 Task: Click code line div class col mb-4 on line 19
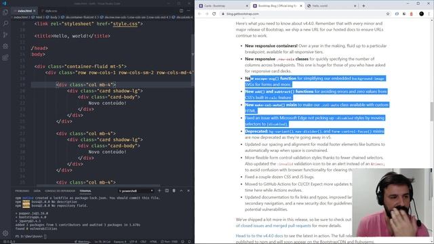(86, 85)
